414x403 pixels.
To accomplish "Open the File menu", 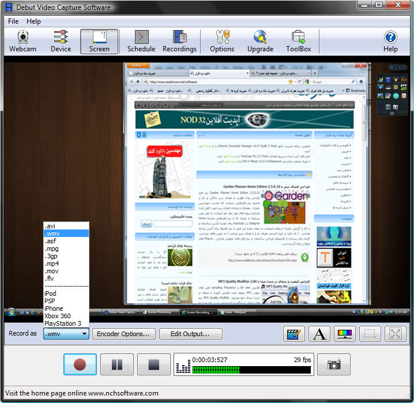I will tap(13, 21).
